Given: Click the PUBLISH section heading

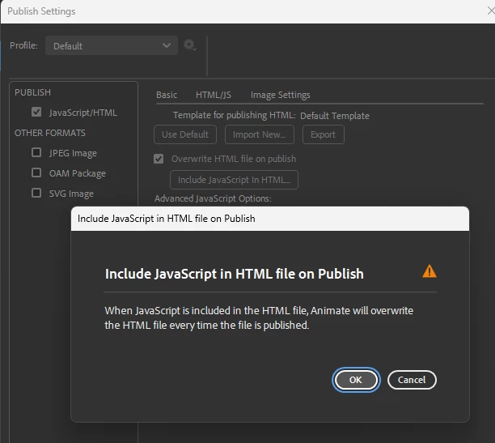Looking at the screenshot, I should (x=32, y=92).
